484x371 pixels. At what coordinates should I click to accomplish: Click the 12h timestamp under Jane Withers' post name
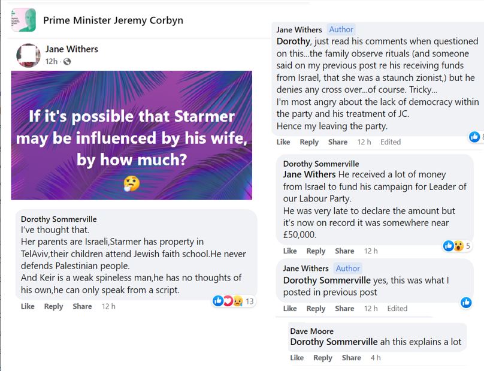click(52, 62)
